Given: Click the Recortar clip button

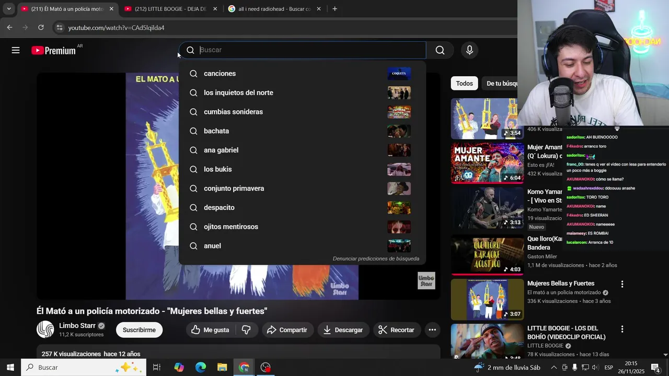Looking at the screenshot, I should (396, 330).
